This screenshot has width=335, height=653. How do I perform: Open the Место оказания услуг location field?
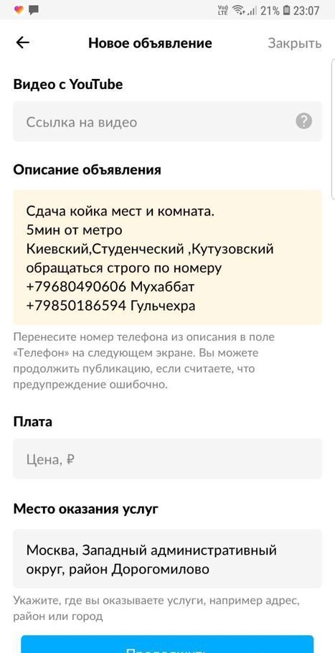click(x=167, y=558)
